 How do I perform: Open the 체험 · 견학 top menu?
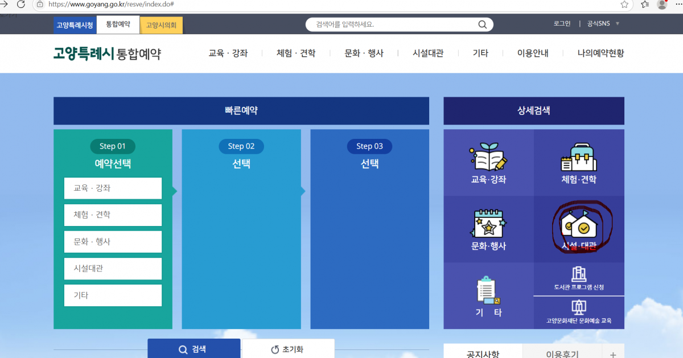pos(296,53)
